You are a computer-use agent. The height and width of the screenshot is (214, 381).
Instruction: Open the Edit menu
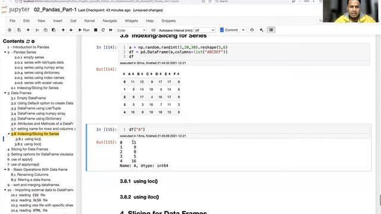[26, 21]
